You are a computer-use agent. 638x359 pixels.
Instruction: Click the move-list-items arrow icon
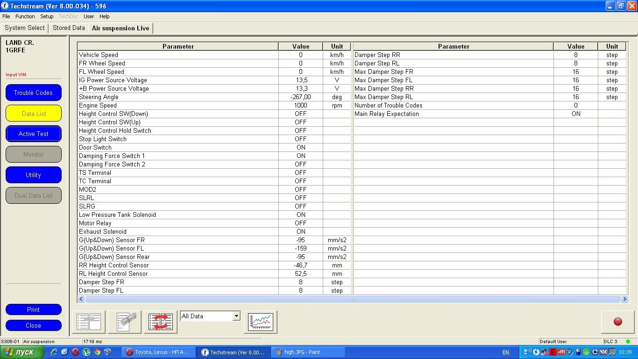pyautogui.click(x=89, y=322)
